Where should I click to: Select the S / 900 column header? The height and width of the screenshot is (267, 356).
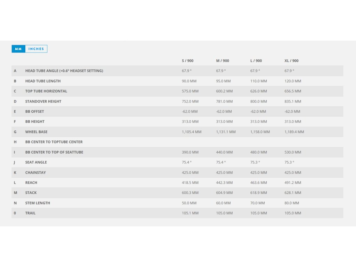click(187, 60)
